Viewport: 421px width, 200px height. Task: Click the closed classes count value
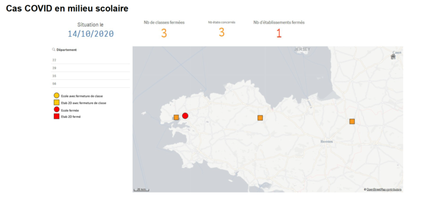pyautogui.click(x=164, y=33)
